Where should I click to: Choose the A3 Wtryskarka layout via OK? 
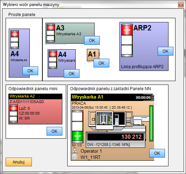(92, 41)
